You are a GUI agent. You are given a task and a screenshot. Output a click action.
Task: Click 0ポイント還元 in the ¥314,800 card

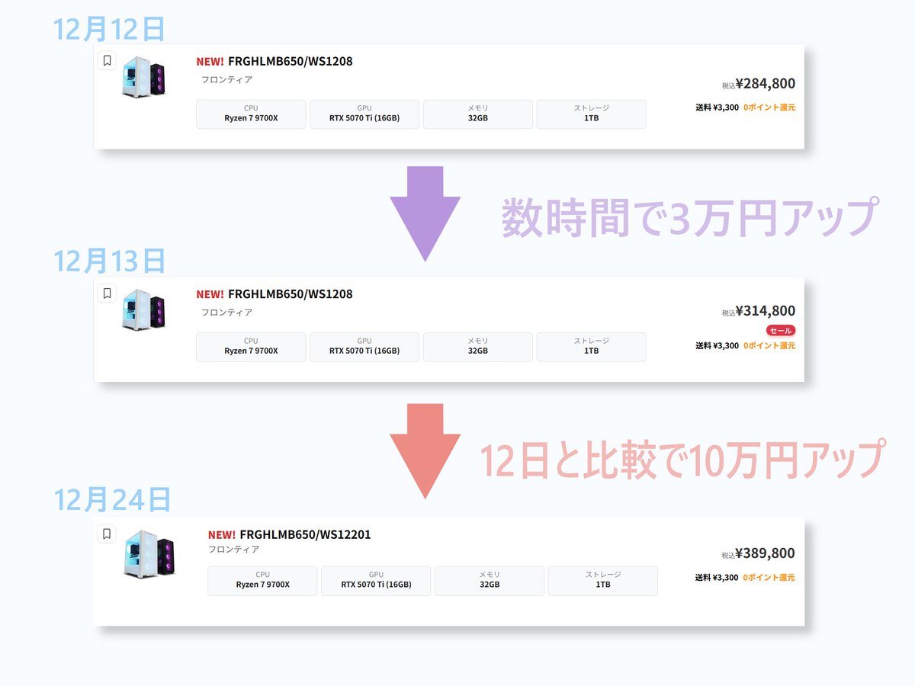(769, 346)
